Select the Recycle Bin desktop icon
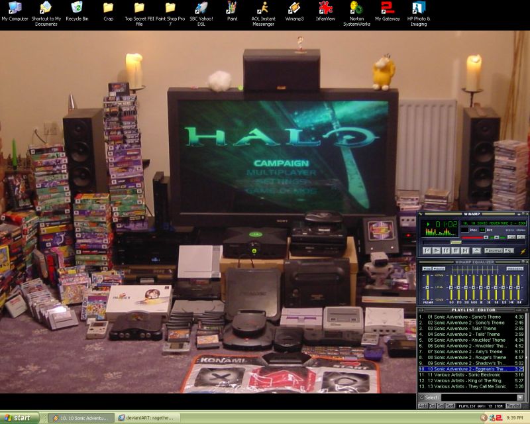The width and height of the screenshot is (530, 424). click(x=77, y=12)
